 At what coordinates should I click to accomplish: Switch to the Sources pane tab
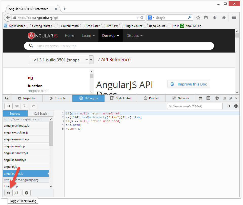[x=15, y=113]
